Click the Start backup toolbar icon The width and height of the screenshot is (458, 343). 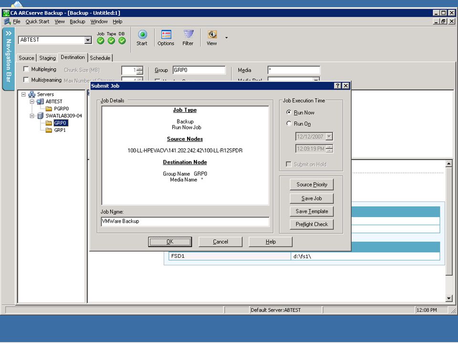click(x=142, y=35)
